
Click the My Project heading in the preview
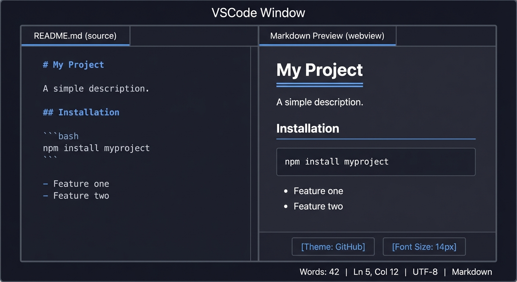click(319, 70)
